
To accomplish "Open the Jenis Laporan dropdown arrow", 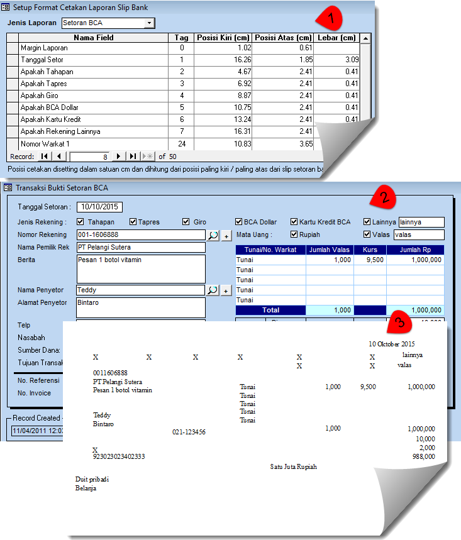I will point(149,23).
